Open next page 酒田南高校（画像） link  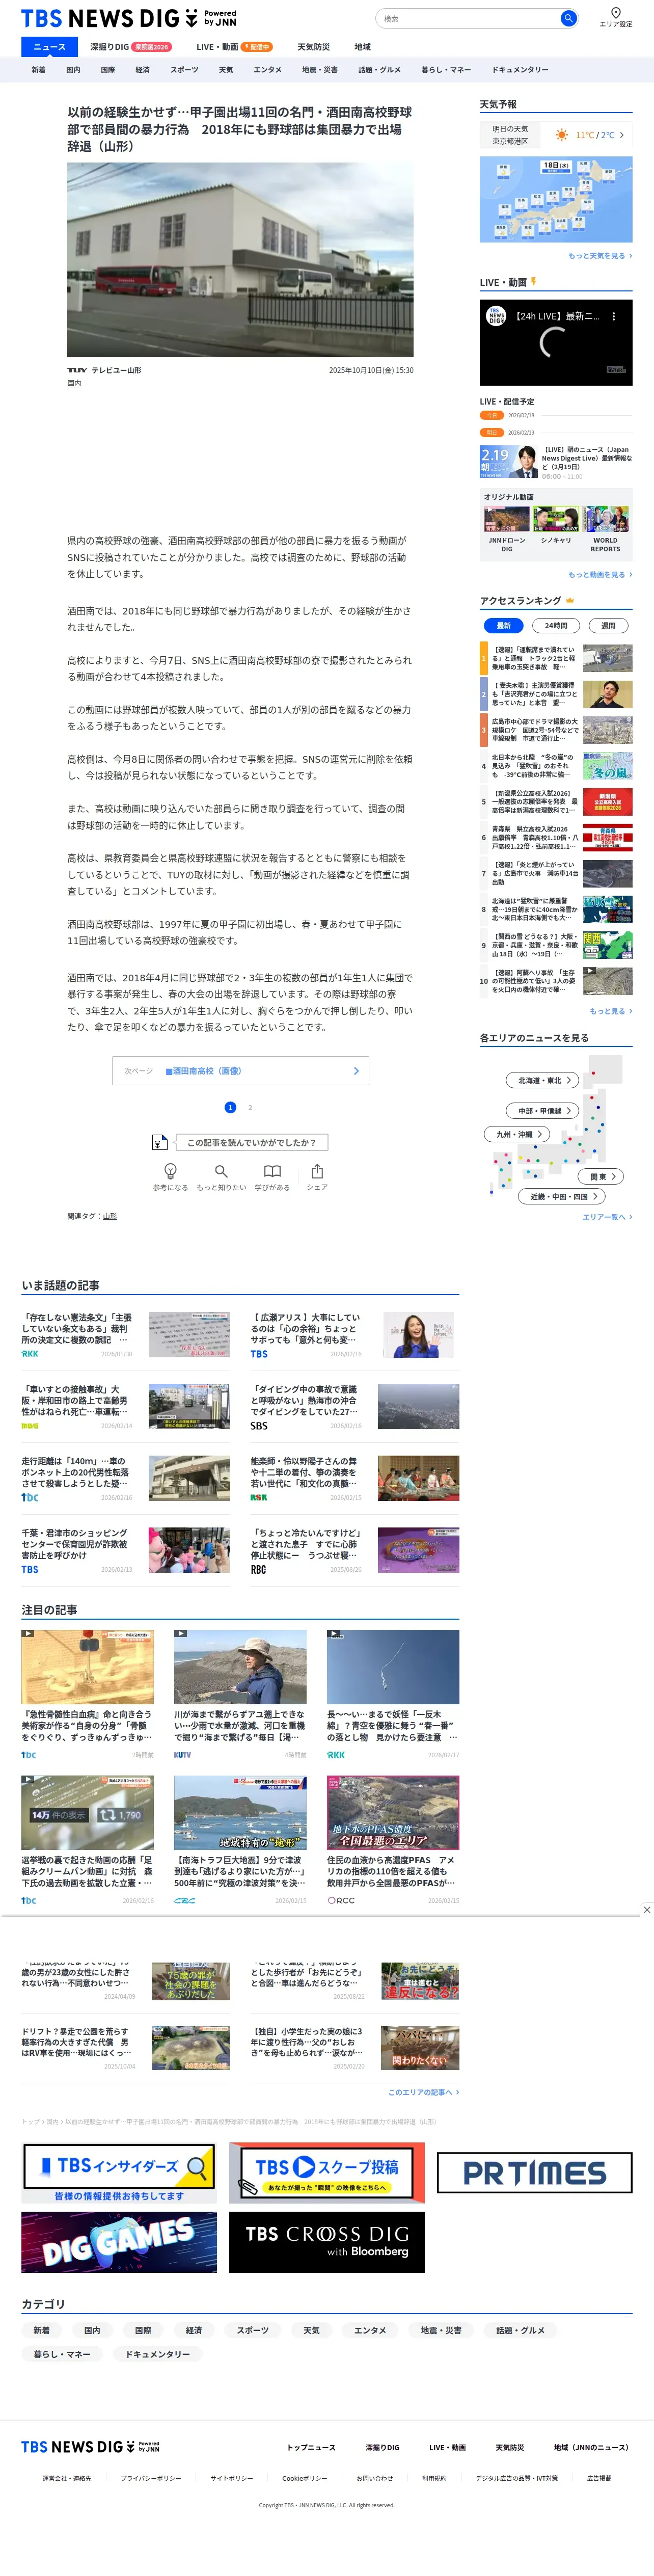240,1071
